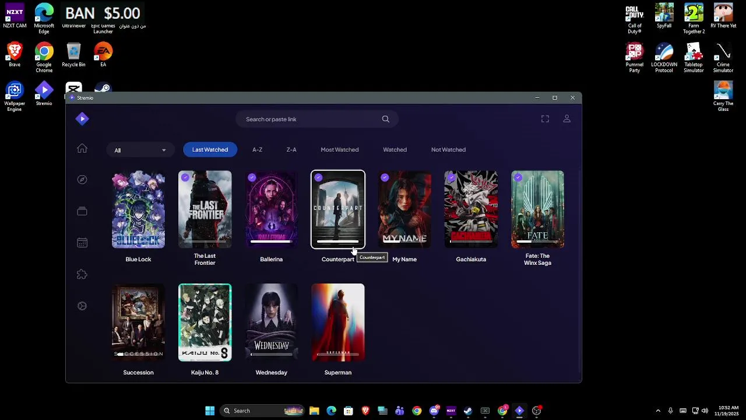746x420 pixels.
Task: Open the Discover compass icon in sidebar
Action: click(x=82, y=180)
